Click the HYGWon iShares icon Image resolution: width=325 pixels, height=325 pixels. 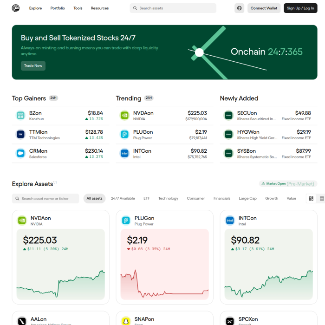point(228,135)
